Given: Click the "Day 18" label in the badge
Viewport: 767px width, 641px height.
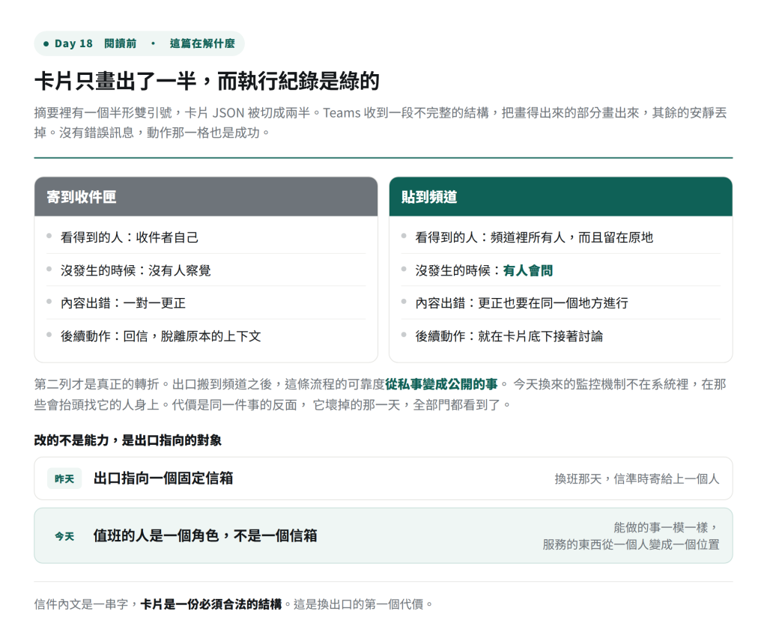Looking at the screenshot, I should point(73,43).
